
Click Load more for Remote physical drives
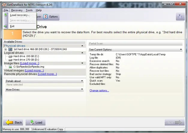click(47, 74)
